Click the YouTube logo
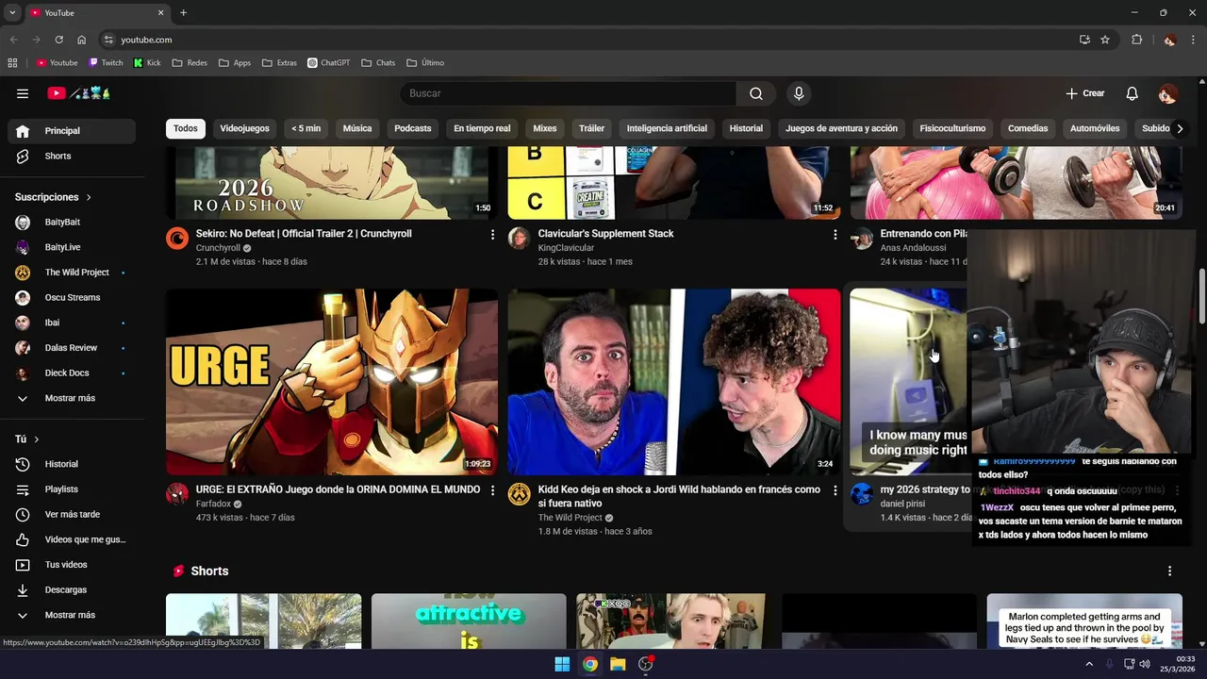This screenshot has width=1207, height=679. (79, 93)
